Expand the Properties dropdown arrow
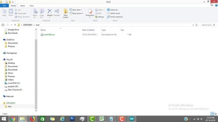Viewport: 218px width, 122px height. (90, 17)
